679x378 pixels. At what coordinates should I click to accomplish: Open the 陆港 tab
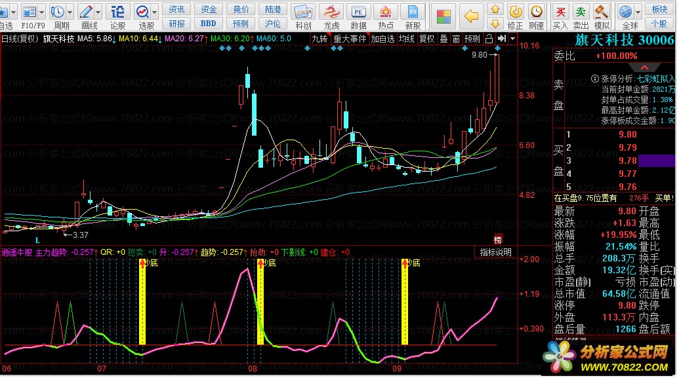[x=273, y=9]
